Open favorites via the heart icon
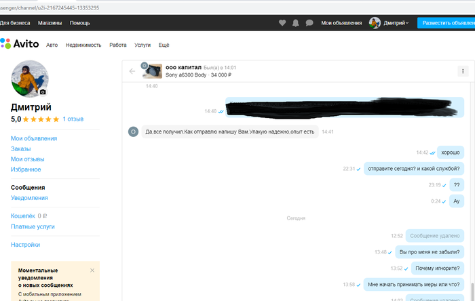Image resolution: width=475 pixels, height=301 pixels. coord(282,22)
